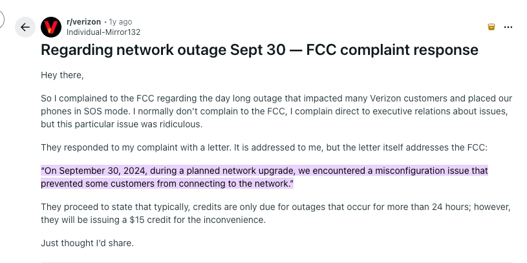The width and height of the screenshot is (527, 263).
Task: Click the '1y ago' post timestamp
Action: 120,22
